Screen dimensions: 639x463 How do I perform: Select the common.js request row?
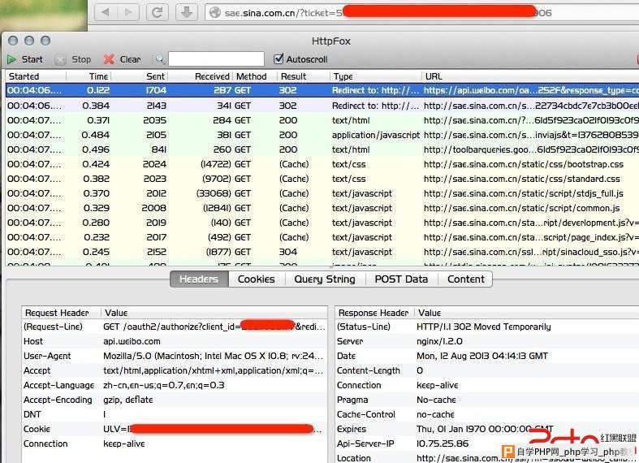(x=322, y=208)
